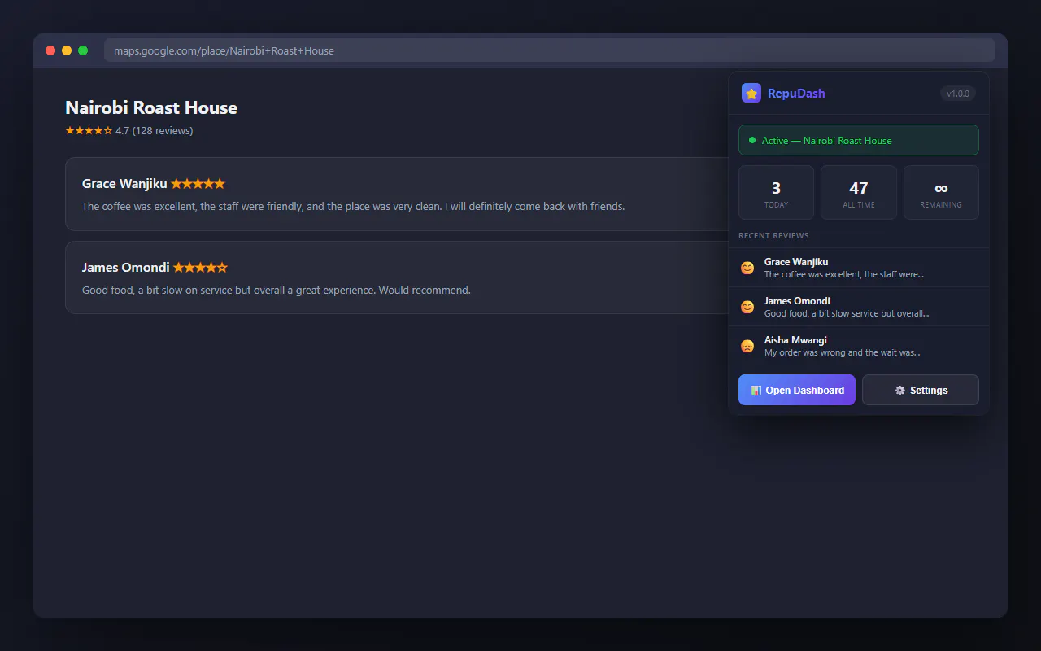1041x651 pixels.
Task: Click the review text about excellent coffee on the page
Action: [353, 207]
